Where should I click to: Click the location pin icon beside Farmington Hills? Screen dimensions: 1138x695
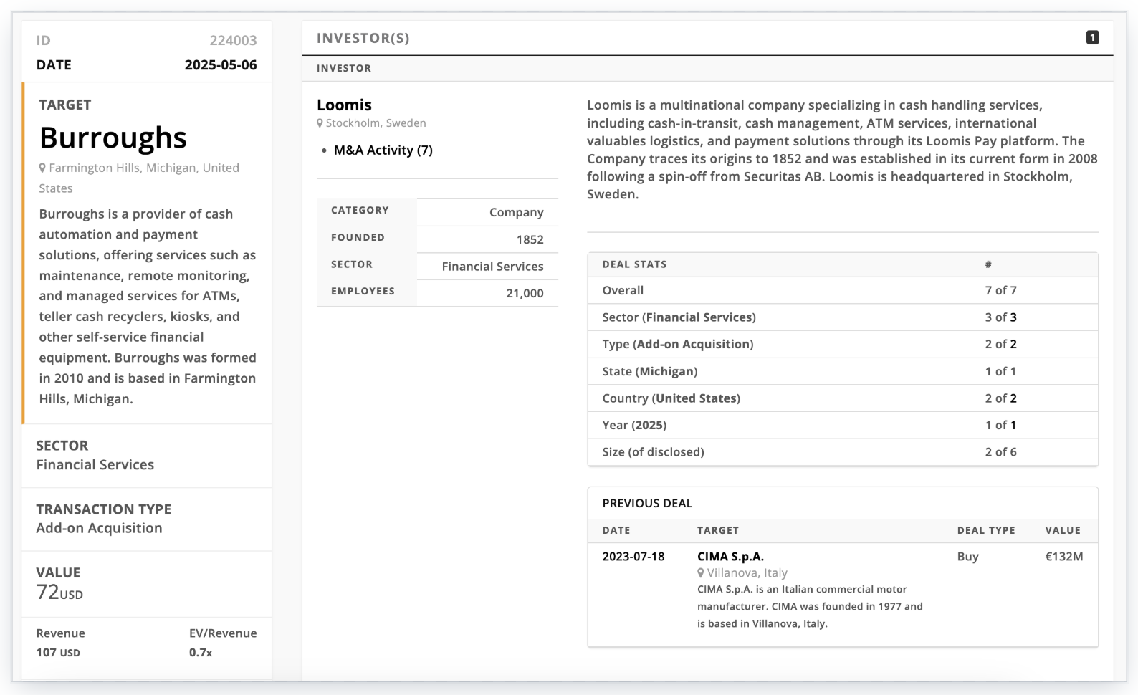[42, 168]
